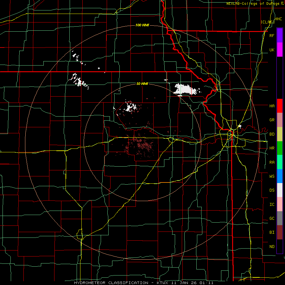The width and height of the screenshot is (285, 285).
Task: Click the GR legend label
Action: point(272,120)
